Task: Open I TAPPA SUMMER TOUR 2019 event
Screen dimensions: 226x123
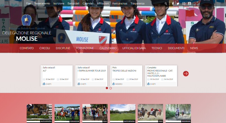Action: pos(91,76)
